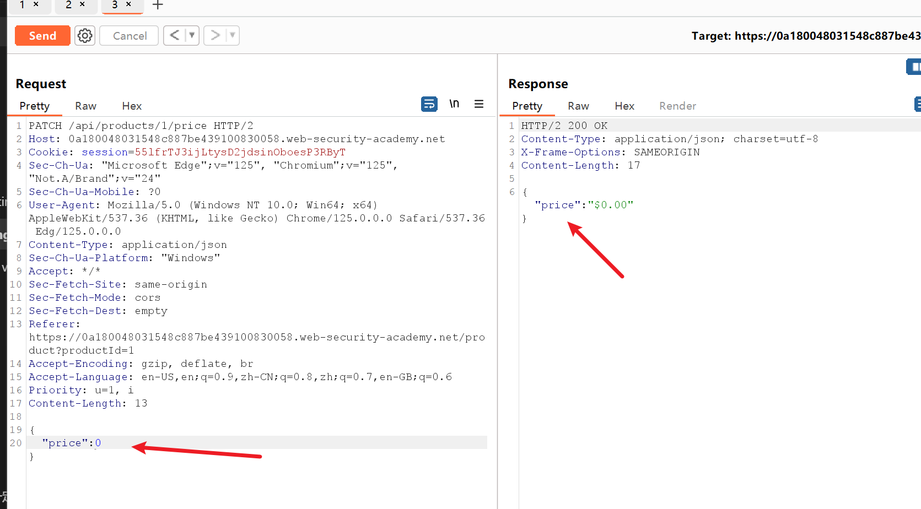The height and width of the screenshot is (509, 921).
Task: Switch to Repeater tab 1
Action: click(x=23, y=4)
